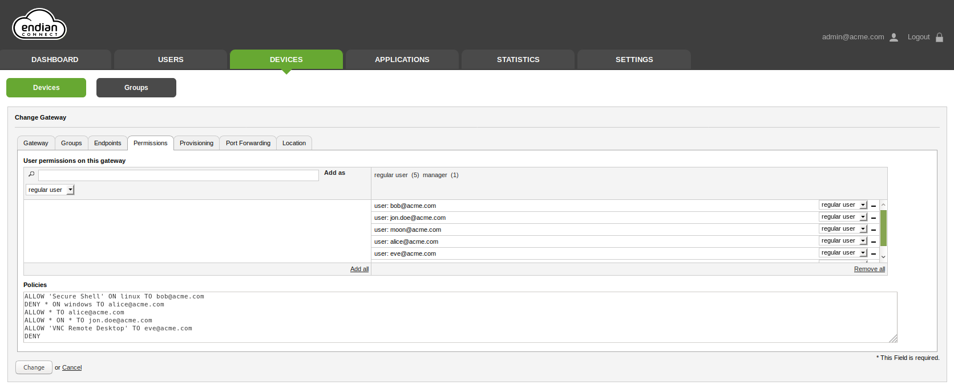
Task: Remove jon.doe@acme.com using the minus icon
Action: (873, 218)
